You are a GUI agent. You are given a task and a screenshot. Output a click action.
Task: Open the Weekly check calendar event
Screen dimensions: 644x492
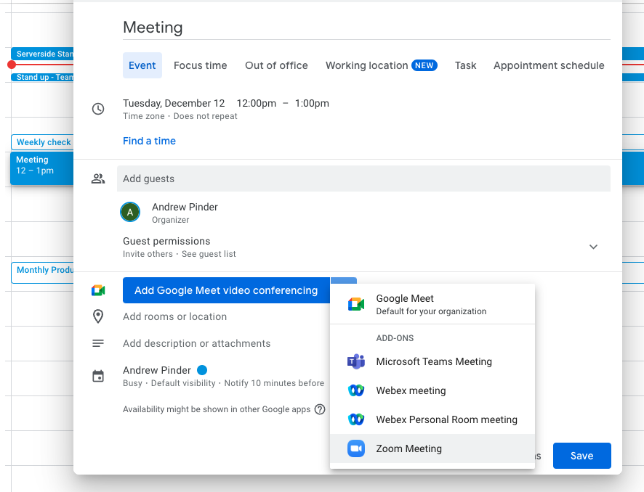pyautogui.click(x=42, y=142)
